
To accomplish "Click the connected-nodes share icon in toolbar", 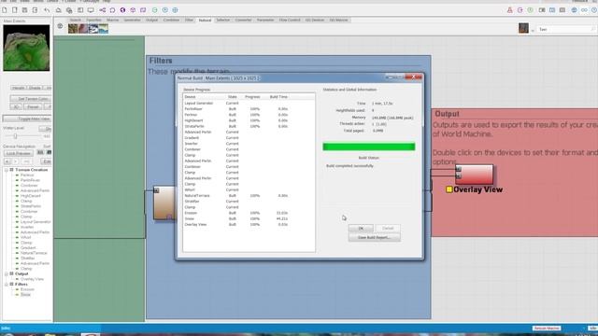I will [x=102, y=10].
